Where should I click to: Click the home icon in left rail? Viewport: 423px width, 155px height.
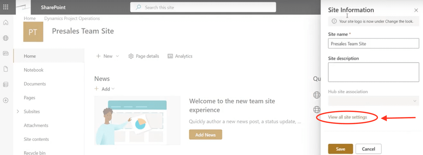point(6,23)
